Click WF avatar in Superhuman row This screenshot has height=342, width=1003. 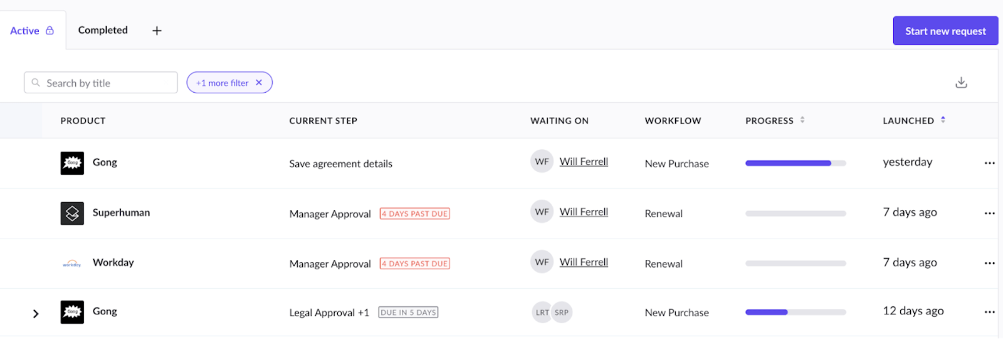(542, 212)
